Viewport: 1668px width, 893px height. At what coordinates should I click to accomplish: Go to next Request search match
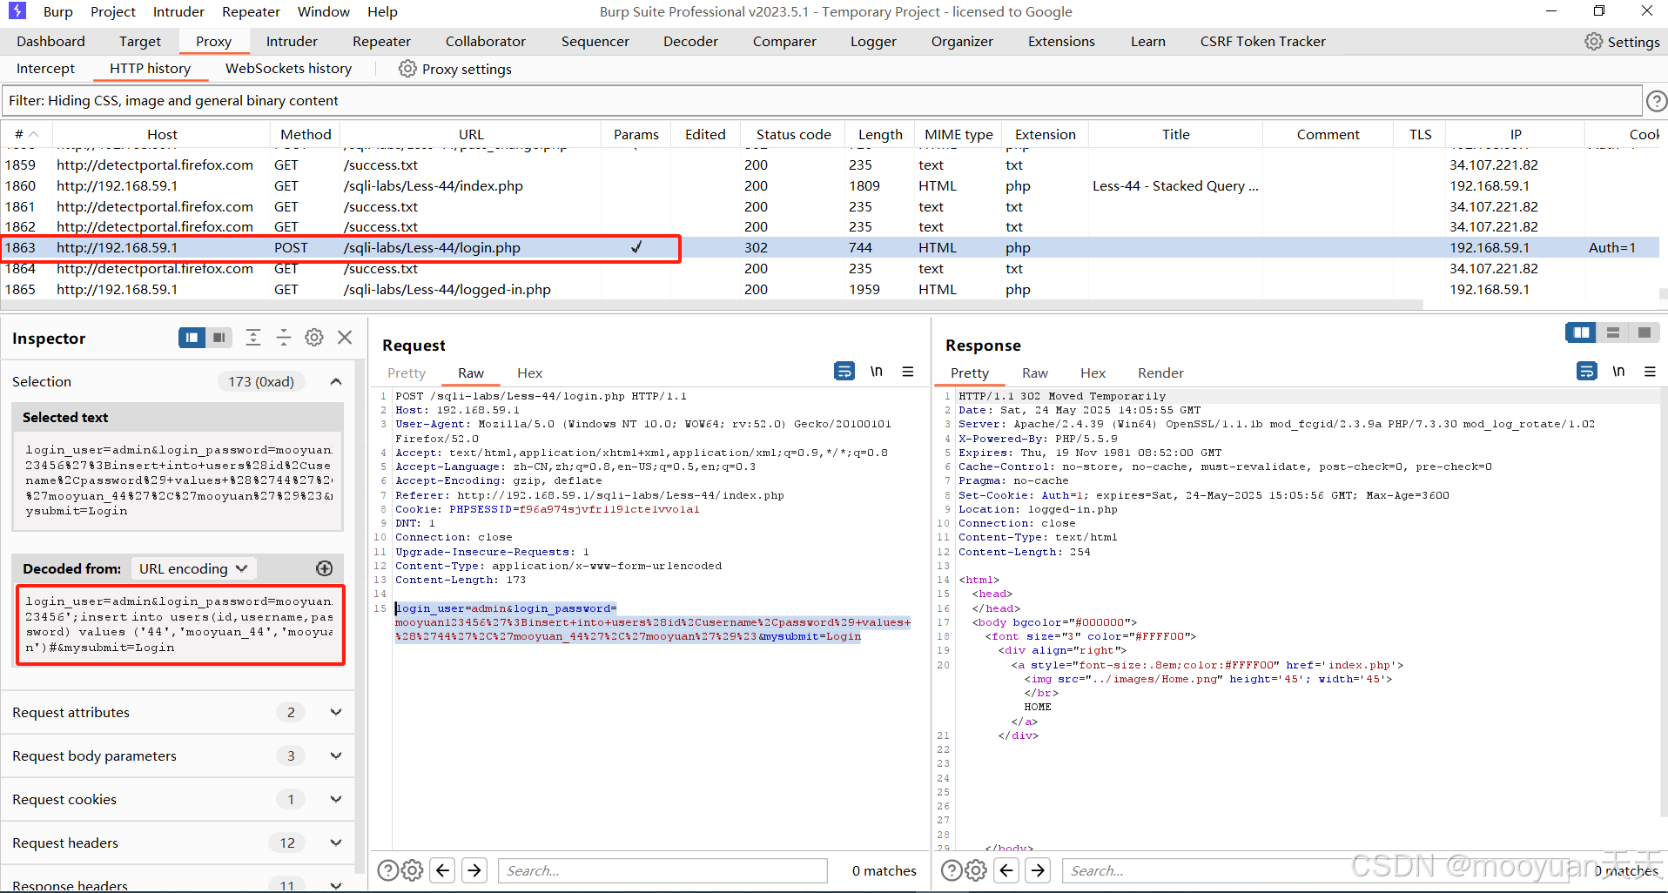click(474, 870)
